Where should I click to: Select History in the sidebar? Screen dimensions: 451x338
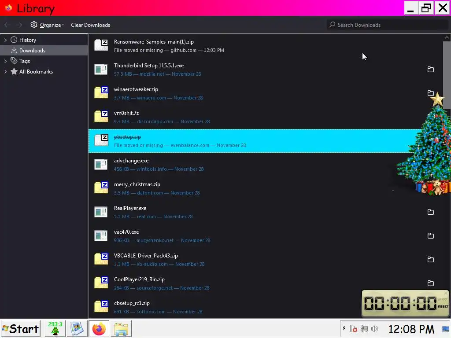28,40
